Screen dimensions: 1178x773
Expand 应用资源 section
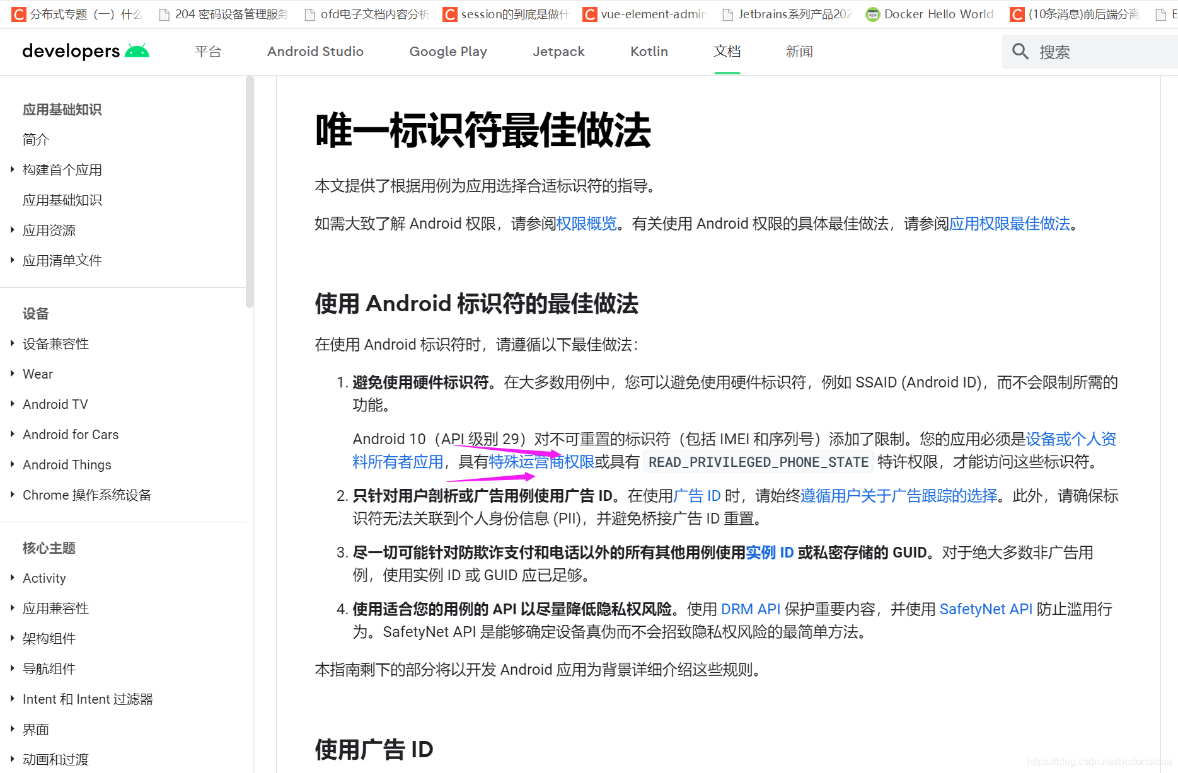(13, 230)
